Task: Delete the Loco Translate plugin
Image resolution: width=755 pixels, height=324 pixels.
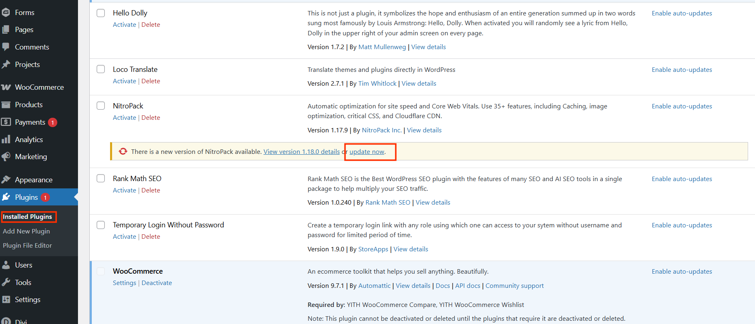Action: [x=151, y=81]
